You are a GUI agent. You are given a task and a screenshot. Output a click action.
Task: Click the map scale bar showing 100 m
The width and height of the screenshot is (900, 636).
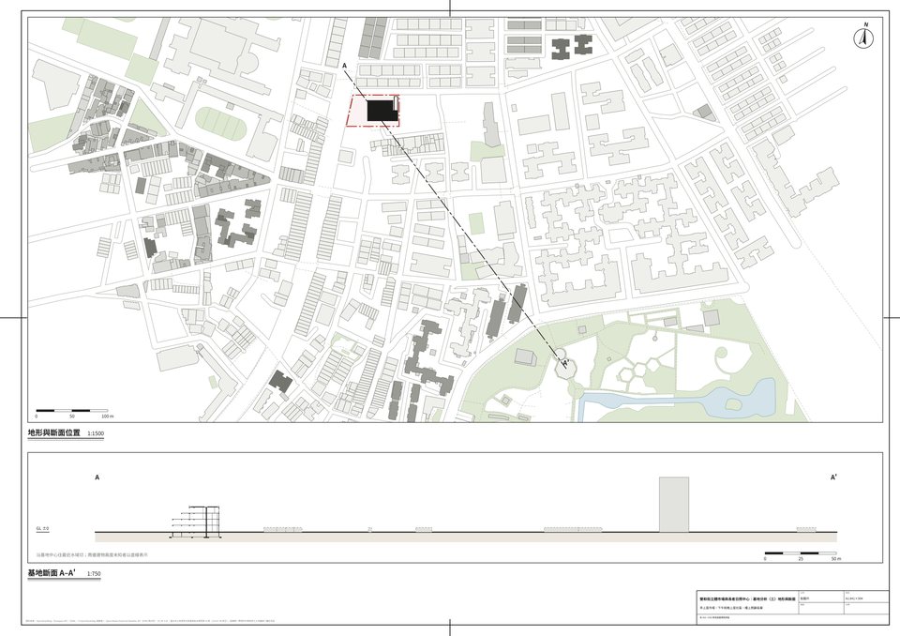pyautogui.click(x=73, y=413)
